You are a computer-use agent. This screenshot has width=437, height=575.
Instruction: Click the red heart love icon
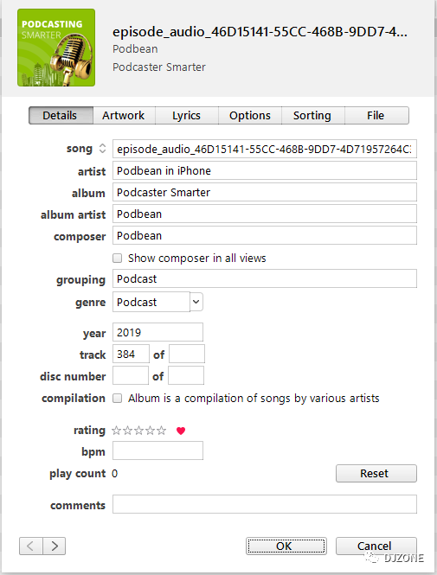coord(181,431)
